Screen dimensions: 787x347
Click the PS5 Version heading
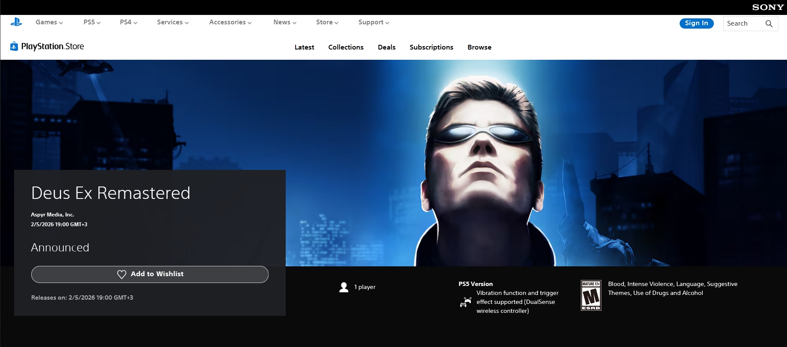476,284
